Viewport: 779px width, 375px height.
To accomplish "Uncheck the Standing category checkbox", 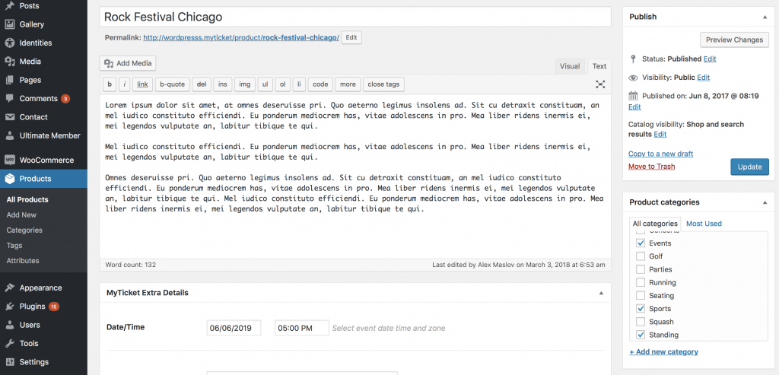I will (641, 335).
